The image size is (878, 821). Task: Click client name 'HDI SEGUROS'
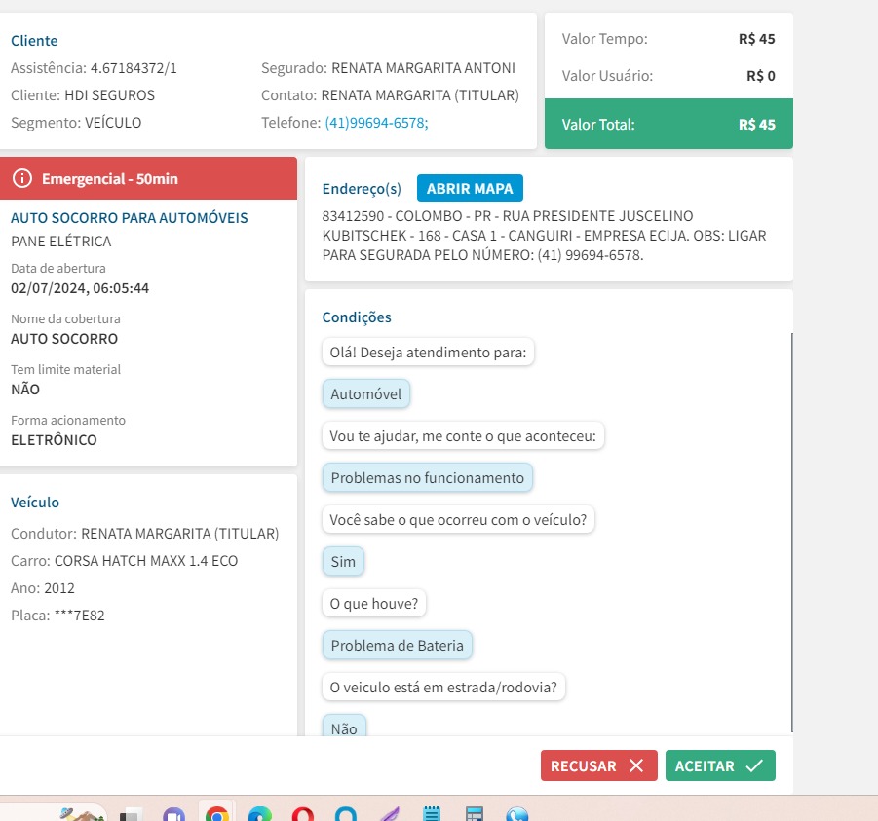point(110,95)
